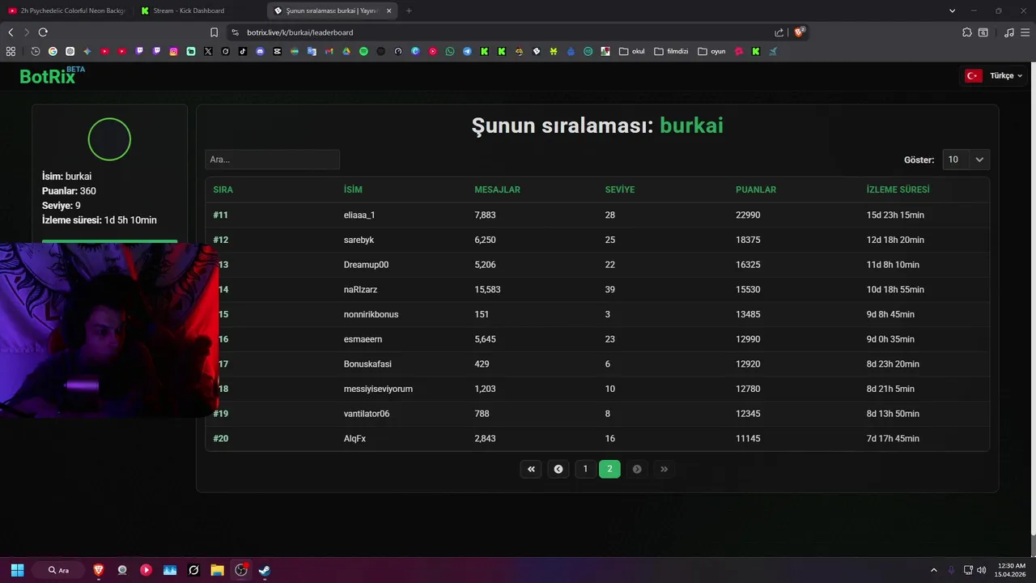Open the oyun bookmarks folder
This screenshot has width=1036, height=583.
pos(711,51)
